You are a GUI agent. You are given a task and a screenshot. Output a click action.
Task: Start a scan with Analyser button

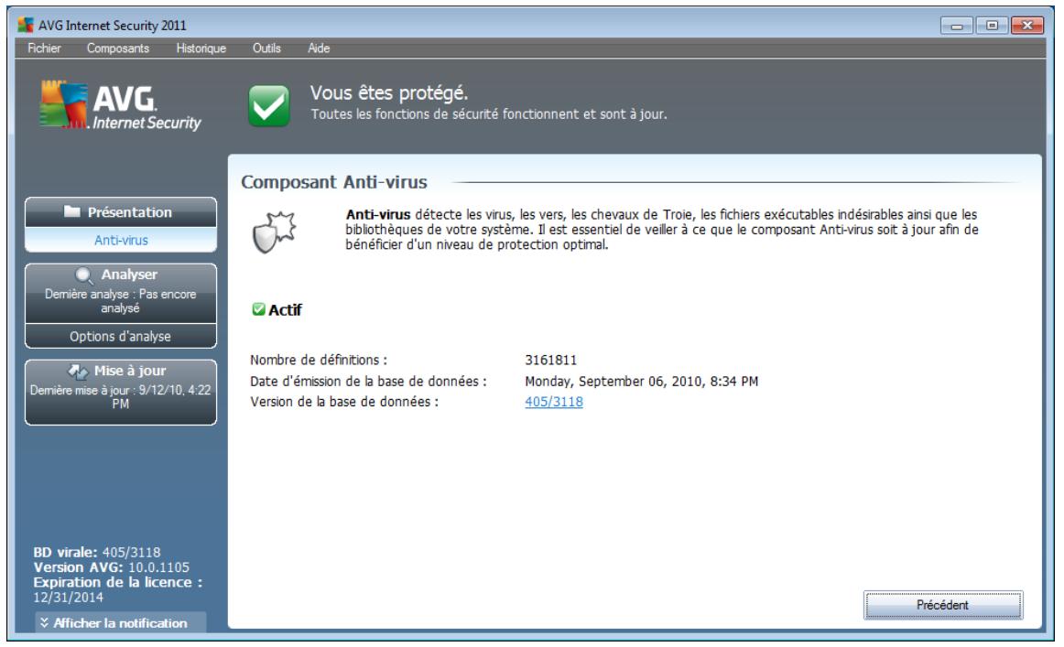pyautogui.click(x=121, y=293)
